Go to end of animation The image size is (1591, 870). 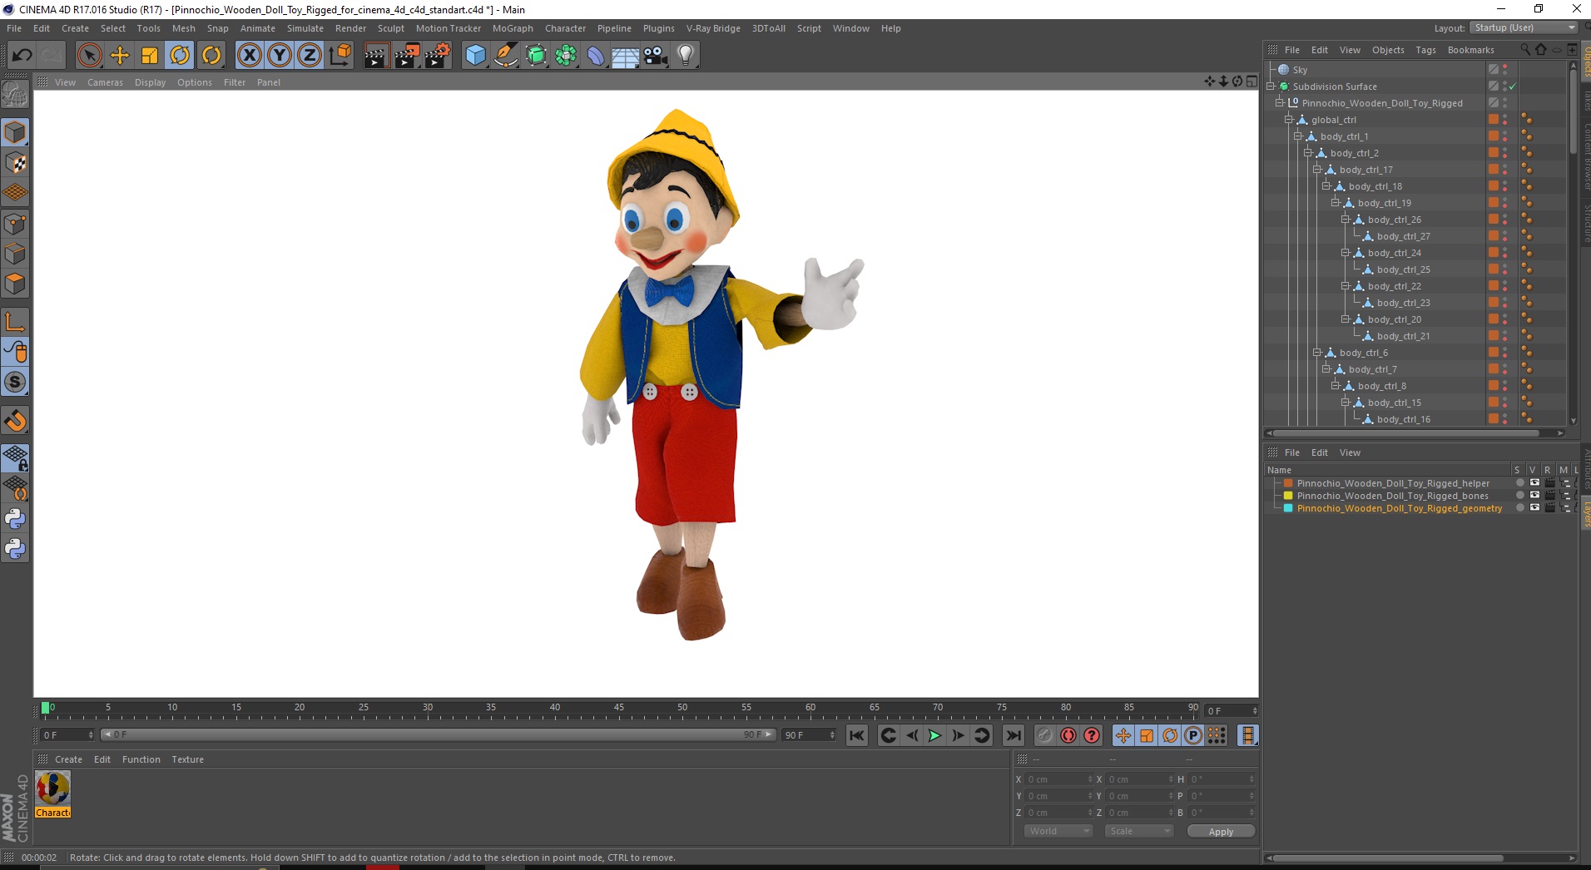tap(1013, 735)
